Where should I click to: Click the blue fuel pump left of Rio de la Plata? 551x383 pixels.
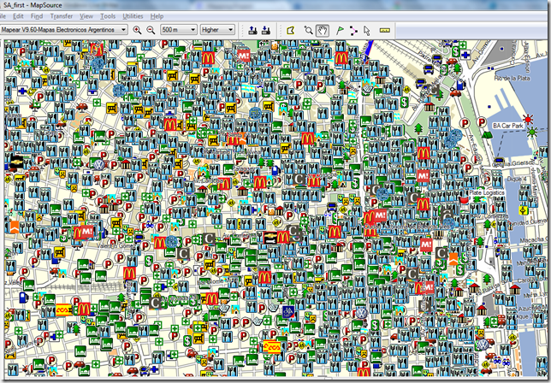click(x=461, y=85)
